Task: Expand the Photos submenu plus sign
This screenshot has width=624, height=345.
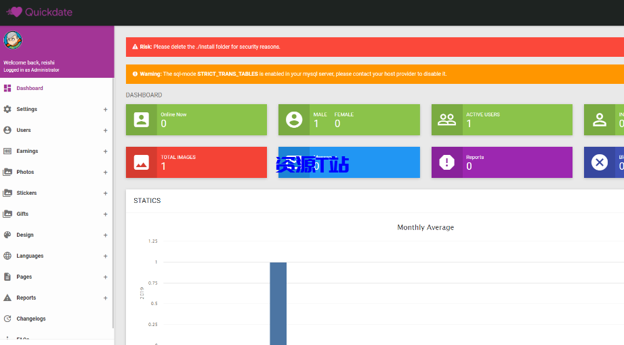Action: pyautogui.click(x=105, y=172)
